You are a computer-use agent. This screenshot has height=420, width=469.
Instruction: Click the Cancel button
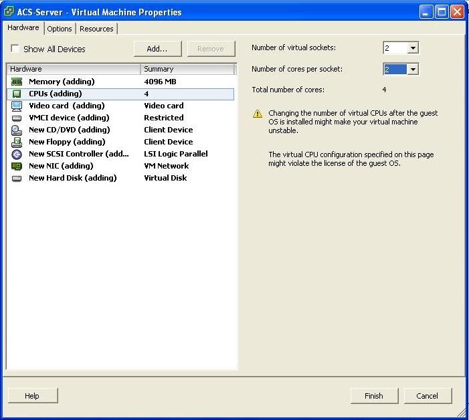428,396
